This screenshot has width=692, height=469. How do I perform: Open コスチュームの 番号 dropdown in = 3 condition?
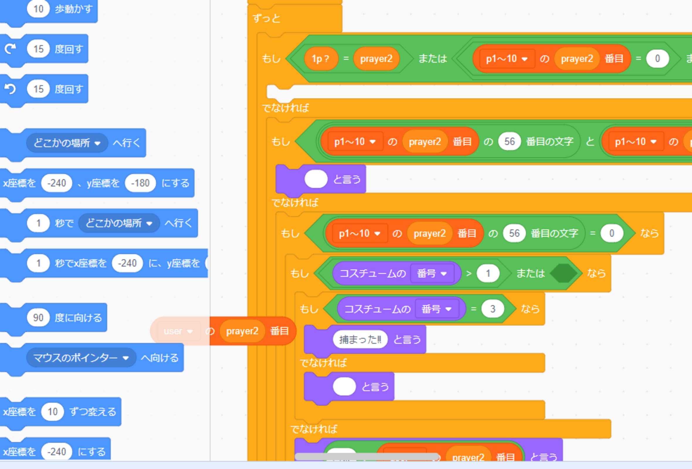[437, 309]
